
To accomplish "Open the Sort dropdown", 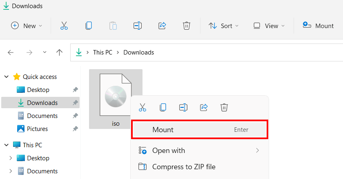I will coord(223,26).
